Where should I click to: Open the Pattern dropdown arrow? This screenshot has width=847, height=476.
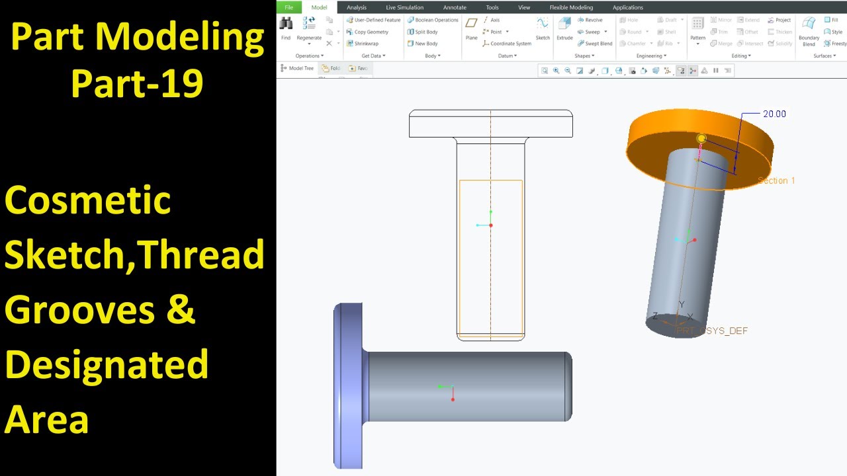[x=697, y=44]
